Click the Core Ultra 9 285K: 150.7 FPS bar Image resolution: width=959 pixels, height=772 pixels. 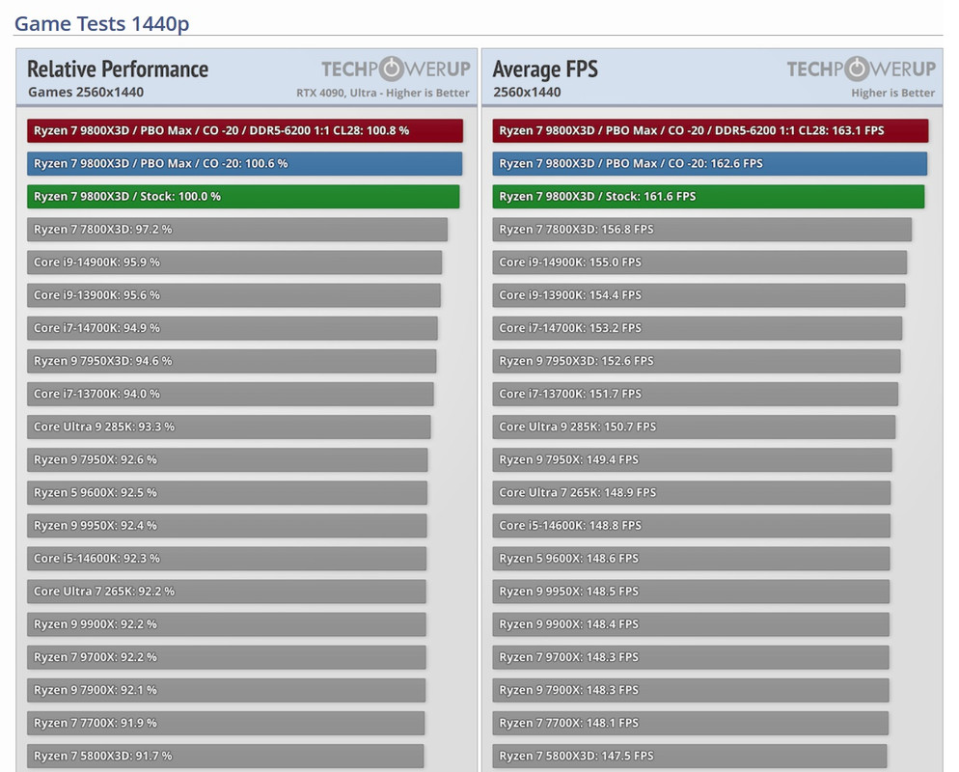tap(694, 427)
